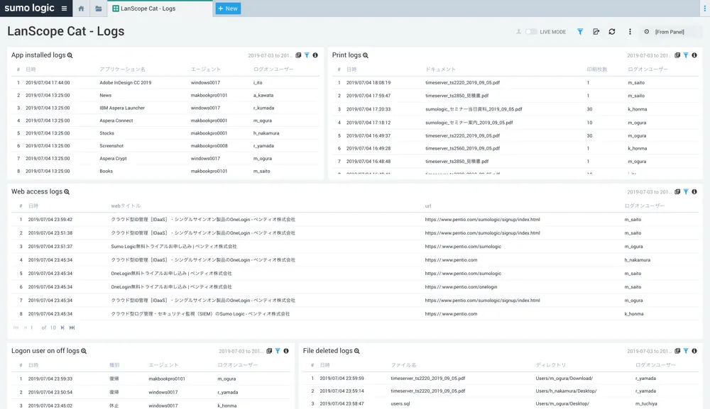Show Print logs info icon
Viewport: 710px width, 409px height.
694,55
